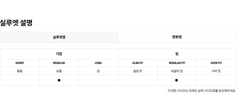Click the 오버 핏 cell
The height and width of the screenshot is (112, 236).
point(216,71)
